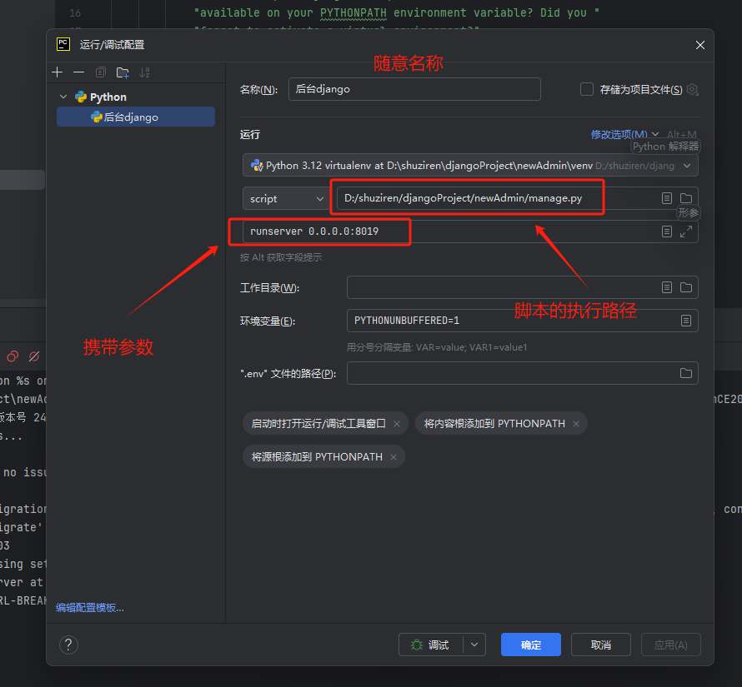Viewport: 742px width, 687px height.
Task: Browse for the manage.py script path
Action: (x=685, y=198)
